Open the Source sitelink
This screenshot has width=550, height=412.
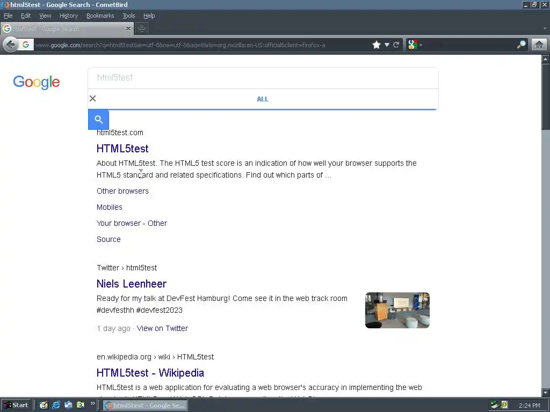coord(108,239)
